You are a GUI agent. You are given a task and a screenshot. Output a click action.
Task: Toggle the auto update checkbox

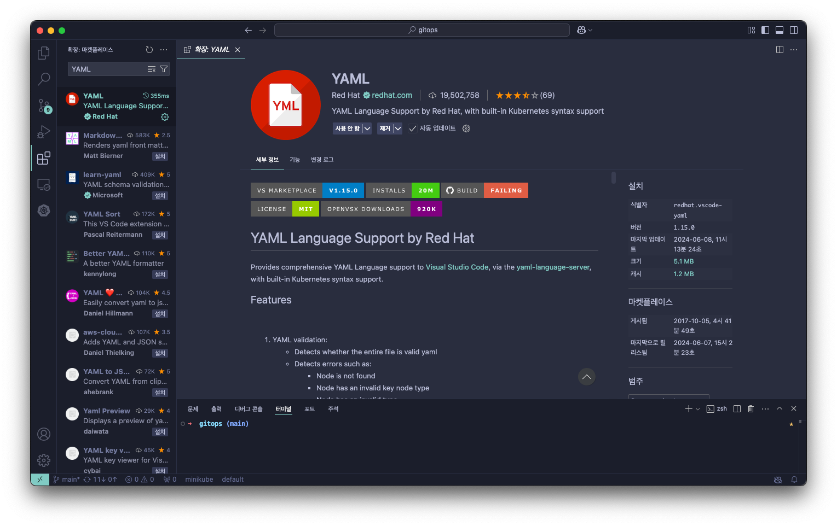click(x=413, y=128)
